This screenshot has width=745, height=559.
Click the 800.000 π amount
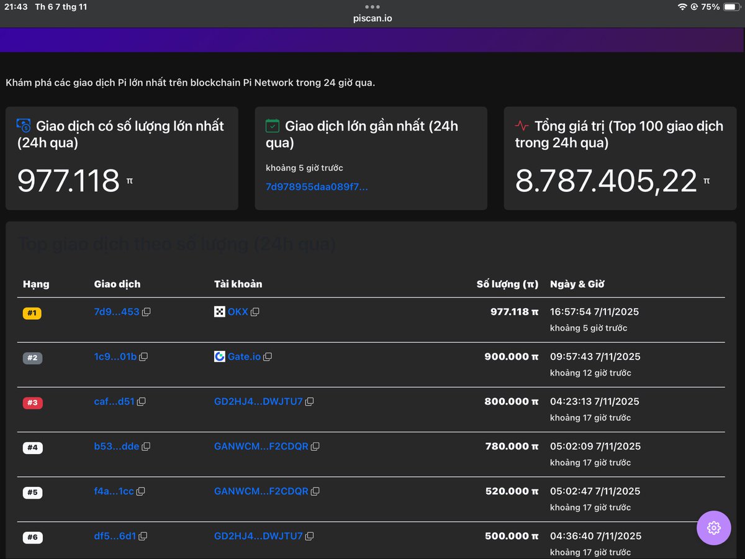(512, 401)
